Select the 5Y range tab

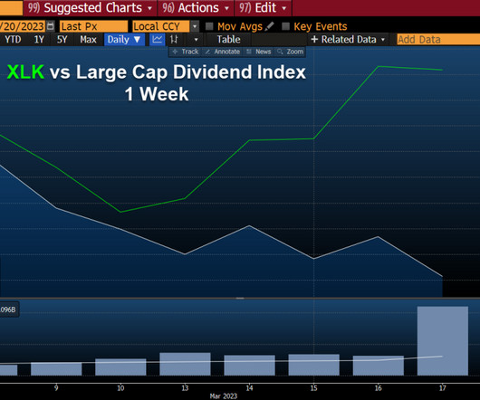[62, 40]
